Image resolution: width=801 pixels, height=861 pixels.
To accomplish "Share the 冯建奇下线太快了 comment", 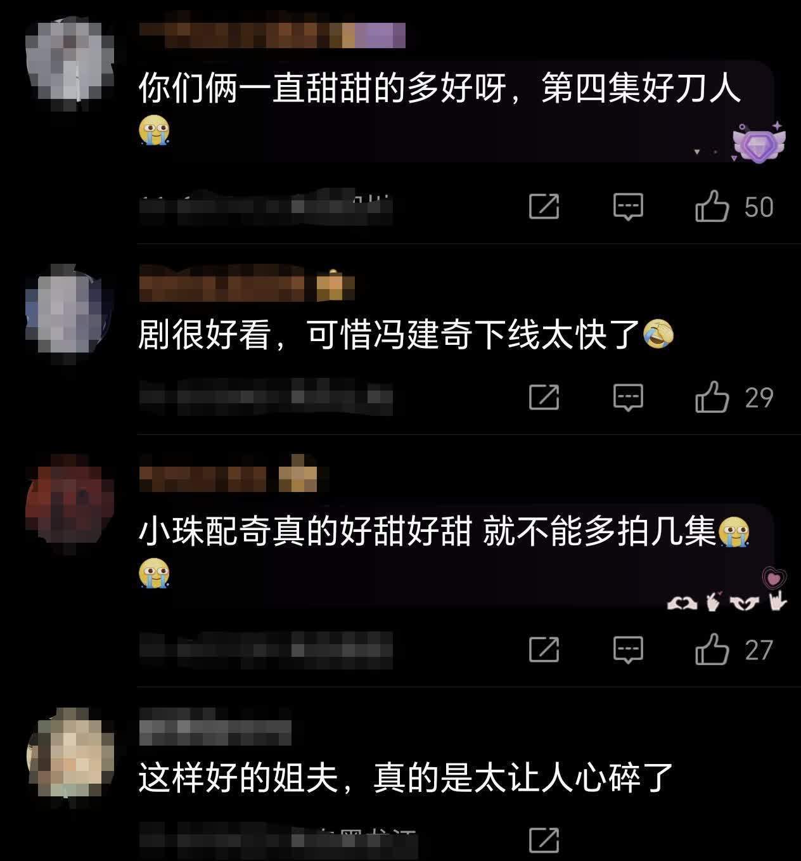I will click(x=544, y=397).
